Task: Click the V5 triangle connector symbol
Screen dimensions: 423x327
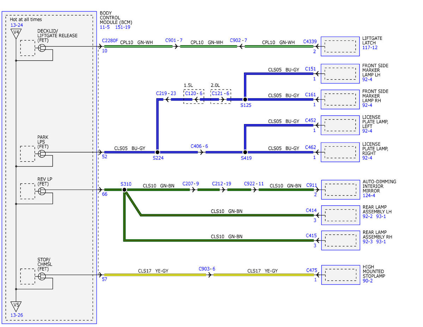Action: (x=16, y=306)
